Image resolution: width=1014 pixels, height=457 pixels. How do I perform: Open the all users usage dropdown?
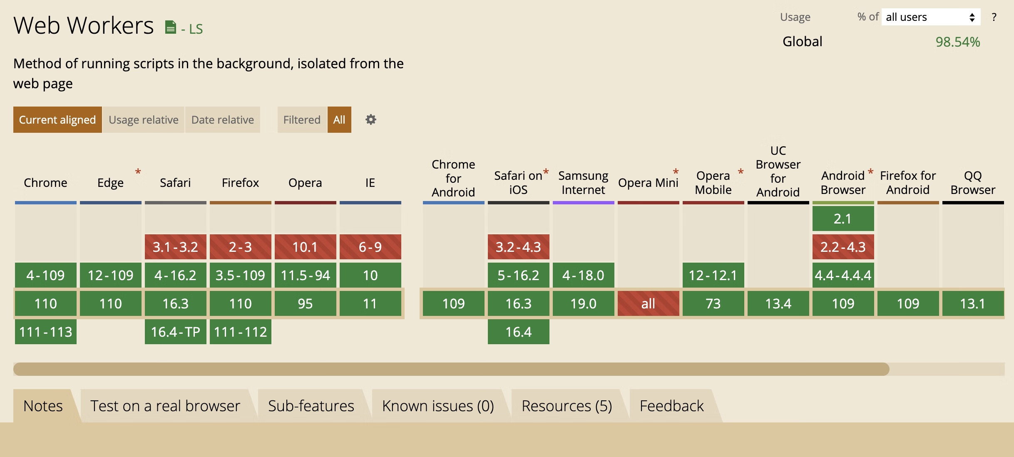tap(930, 17)
